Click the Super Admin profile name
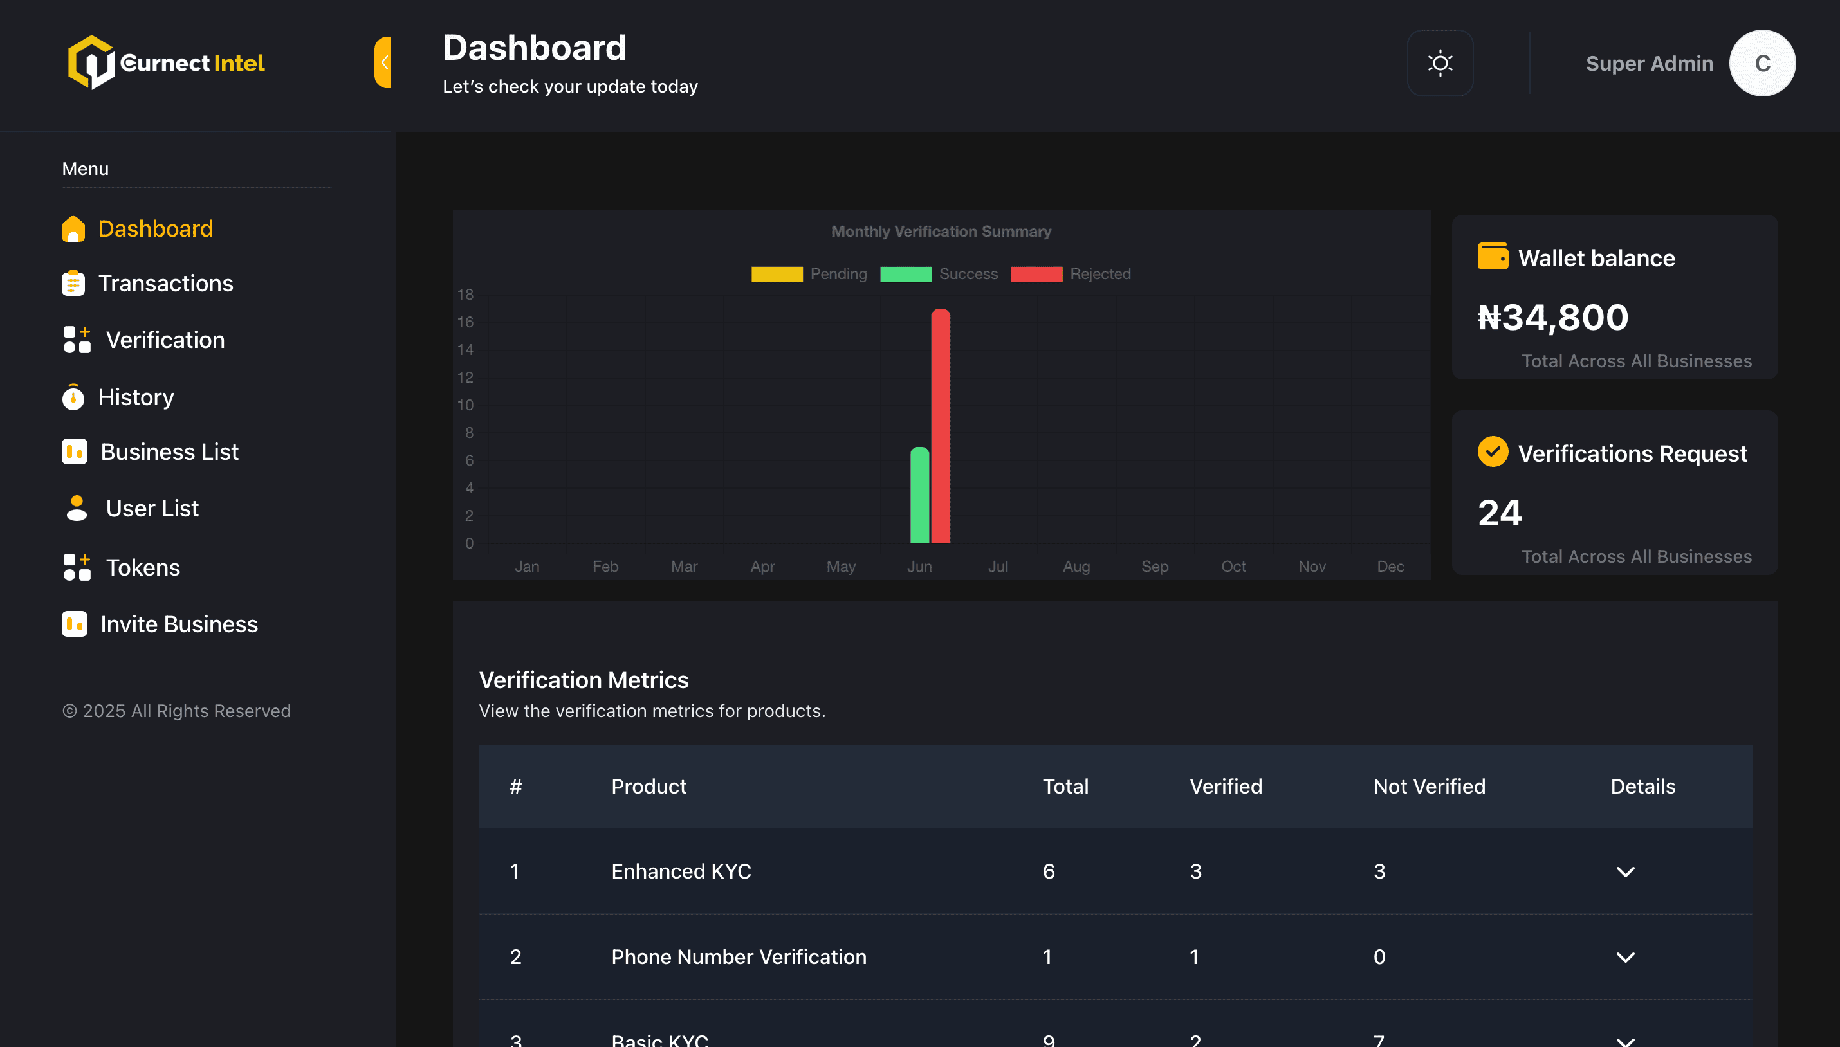Screen dimensions: 1840x1047 click(x=1649, y=63)
